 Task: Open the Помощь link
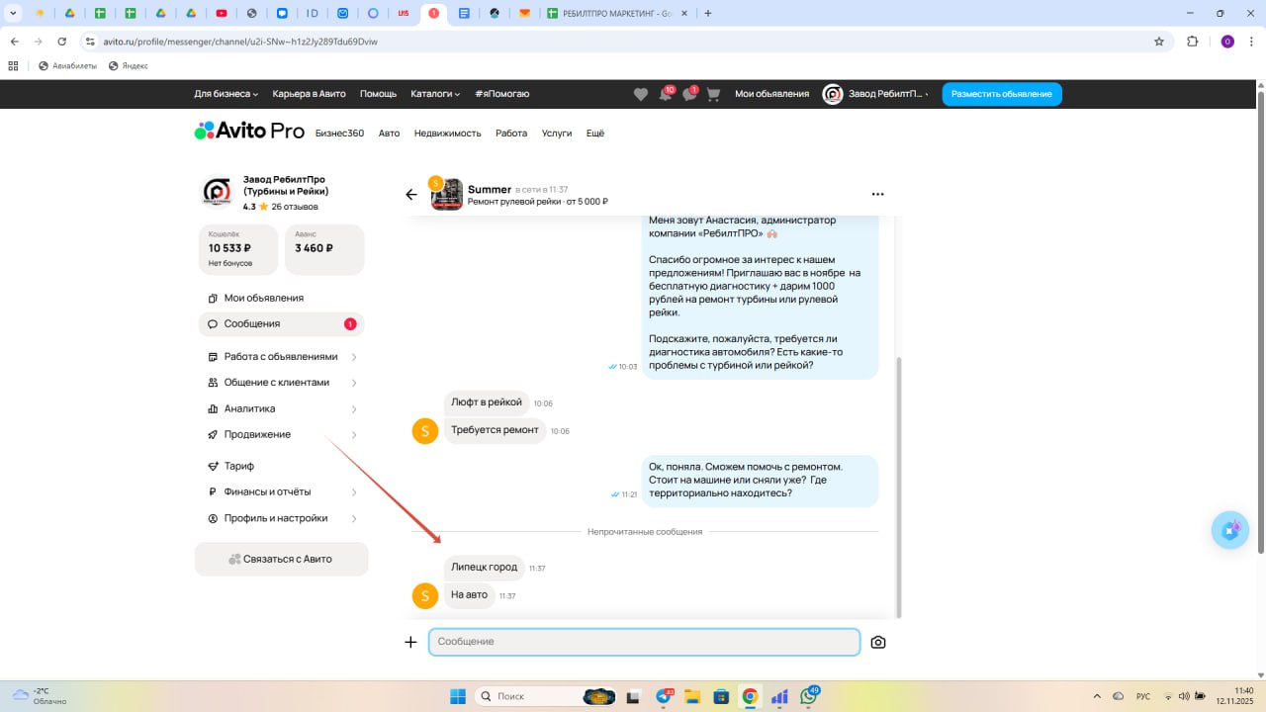click(x=378, y=94)
